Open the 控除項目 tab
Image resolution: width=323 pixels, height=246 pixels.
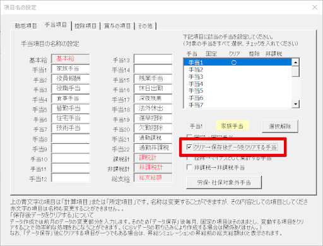(85, 26)
